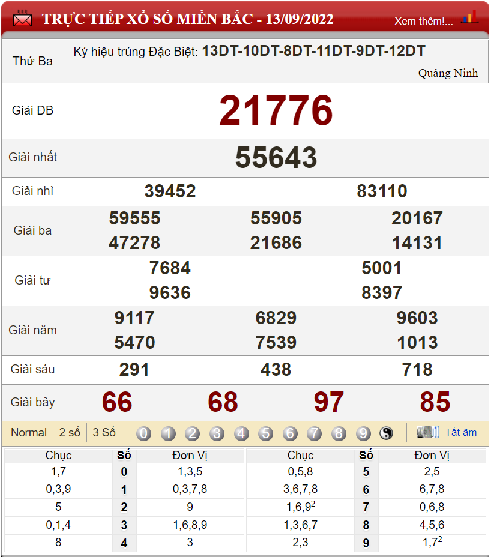Select the digit 3 filter ball
Screen dimensions: 491x557
[x=217, y=433]
